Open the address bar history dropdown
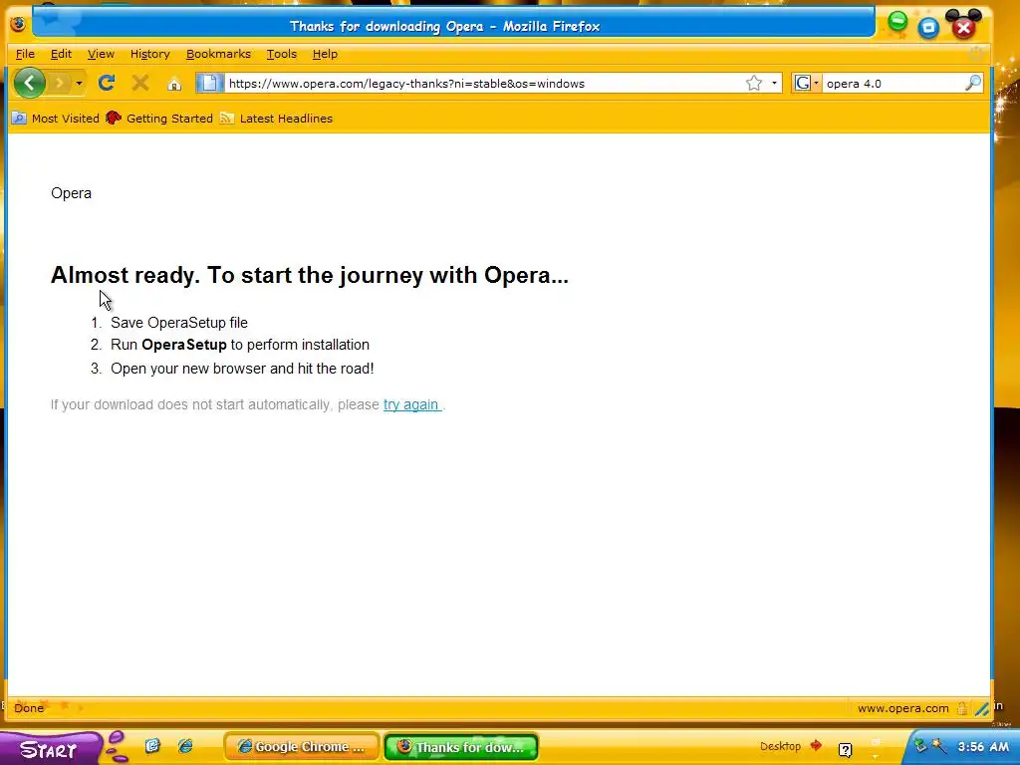The height and width of the screenshot is (765, 1020). coord(774,84)
